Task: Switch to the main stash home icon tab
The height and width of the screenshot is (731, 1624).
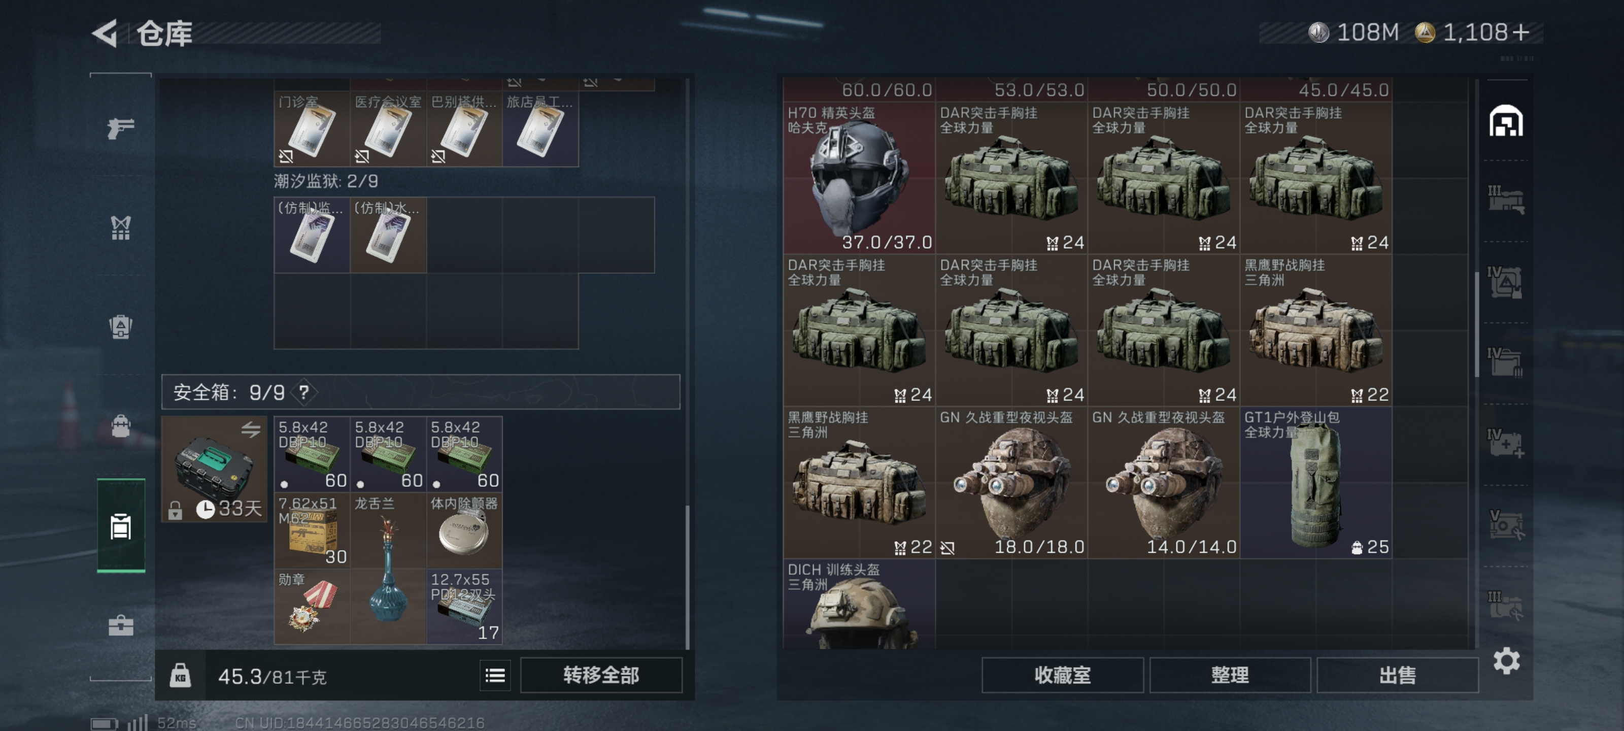Action: click(x=1506, y=121)
